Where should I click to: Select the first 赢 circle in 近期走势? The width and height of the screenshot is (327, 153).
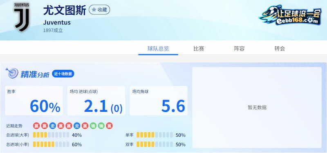coord(36,126)
